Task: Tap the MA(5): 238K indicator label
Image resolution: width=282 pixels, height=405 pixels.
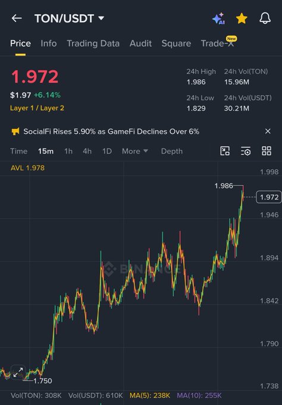Action: pyautogui.click(x=150, y=395)
